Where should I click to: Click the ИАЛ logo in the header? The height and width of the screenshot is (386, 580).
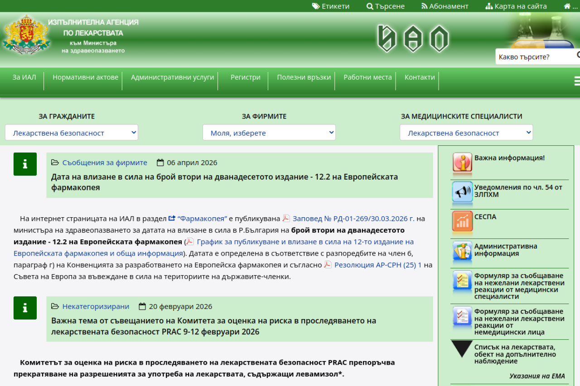[413, 38]
